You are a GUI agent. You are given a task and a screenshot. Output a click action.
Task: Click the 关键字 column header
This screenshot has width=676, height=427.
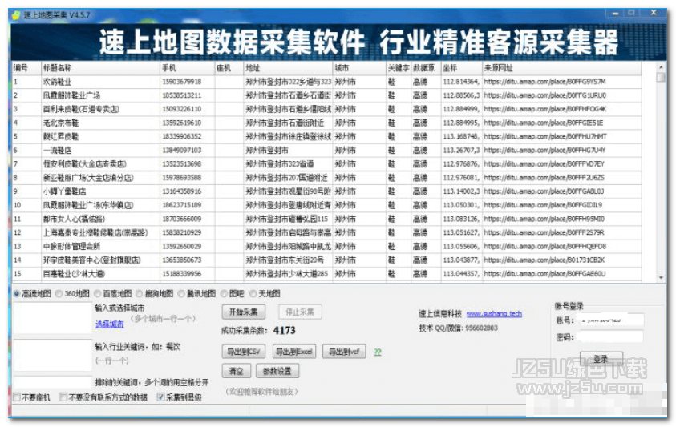(399, 67)
